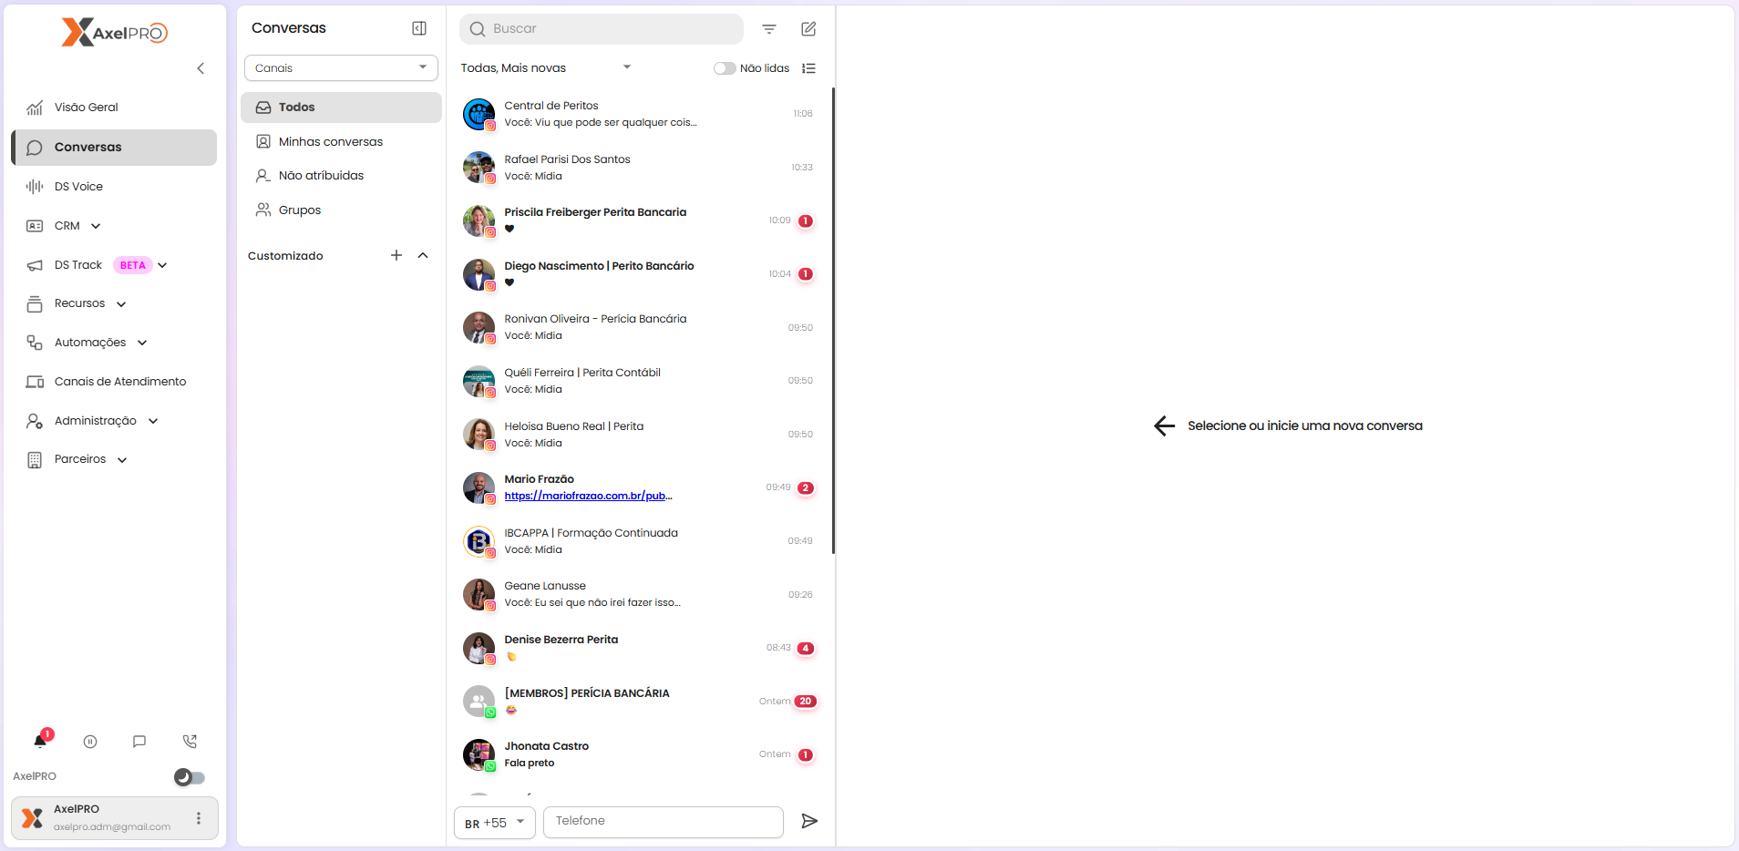Open the Mario Frazão link message

click(588, 496)
